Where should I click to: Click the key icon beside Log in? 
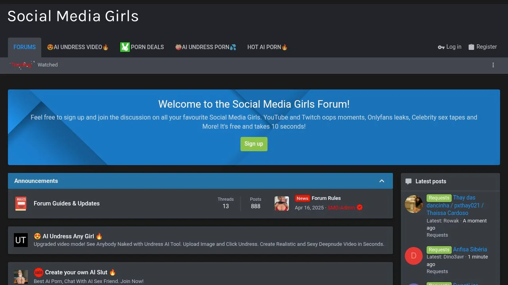(x=441, y=47)
